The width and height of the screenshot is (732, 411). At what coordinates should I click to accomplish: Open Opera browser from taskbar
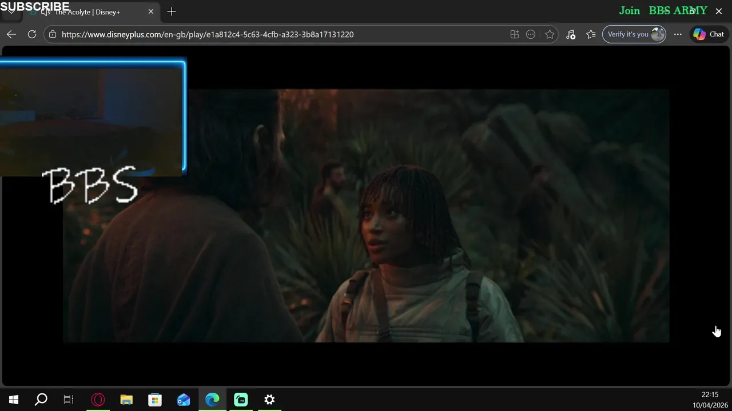[x=98, y=400]
